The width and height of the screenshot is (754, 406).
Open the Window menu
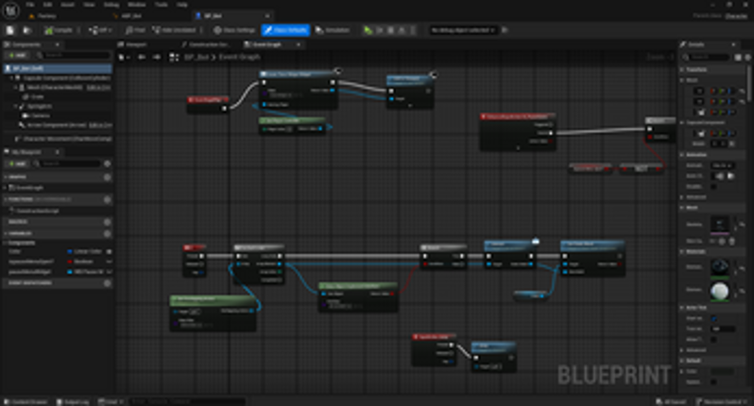136,5
